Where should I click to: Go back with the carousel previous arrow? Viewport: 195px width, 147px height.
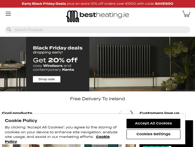pos(120,112)
